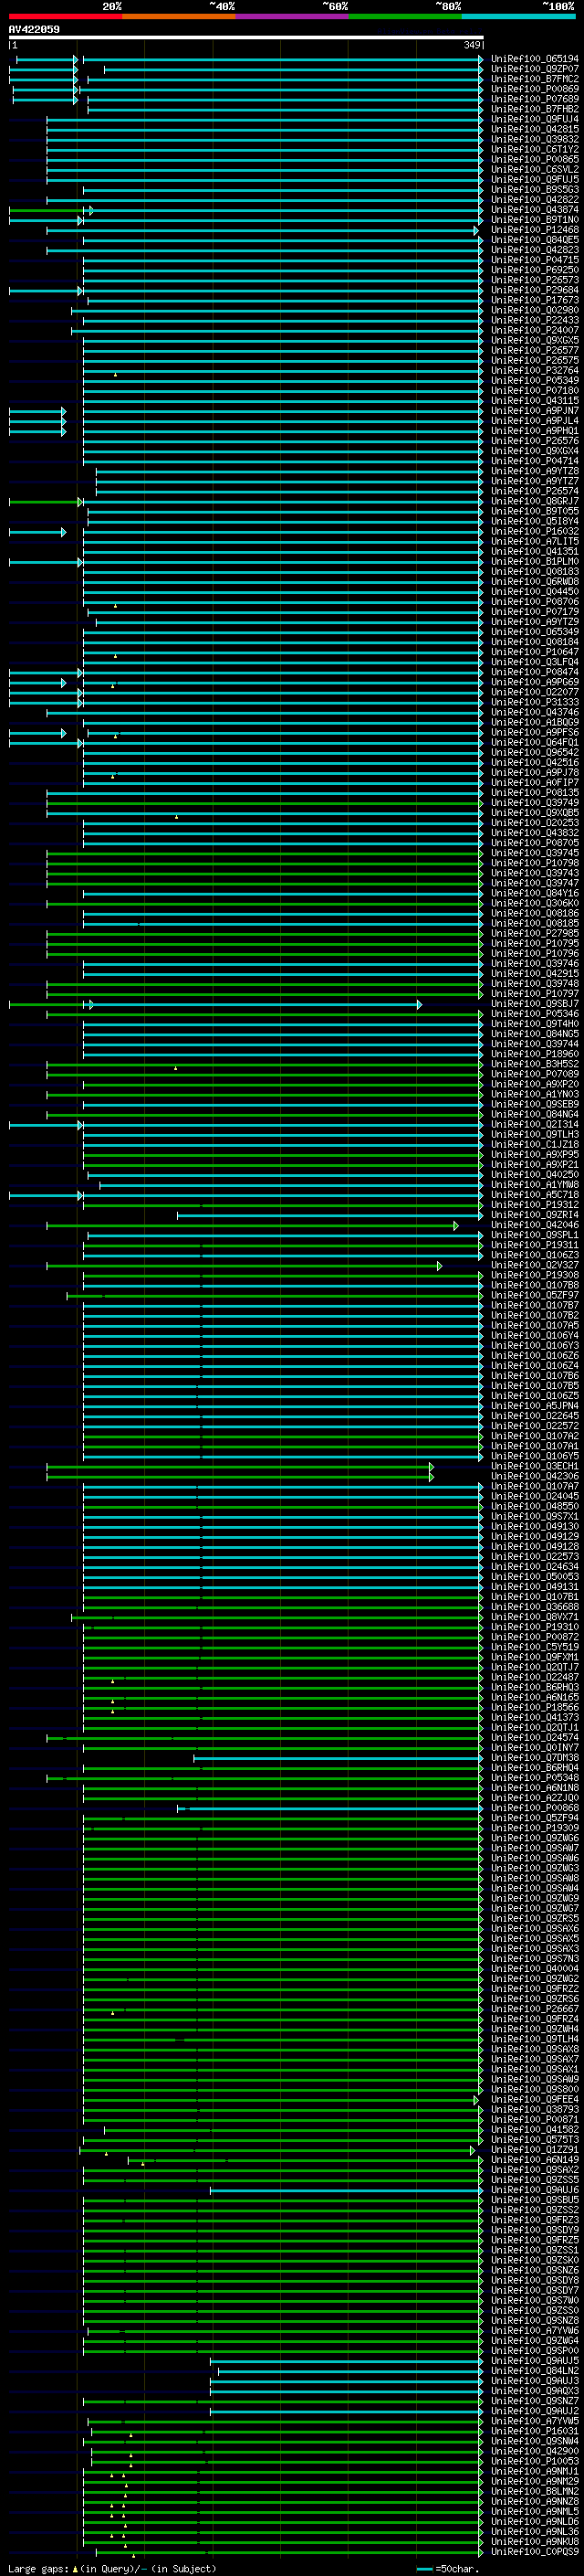Click the UniRef100_Q41351 label
The width and height of the screenshot is (584, 2576).
pos(535,551)
